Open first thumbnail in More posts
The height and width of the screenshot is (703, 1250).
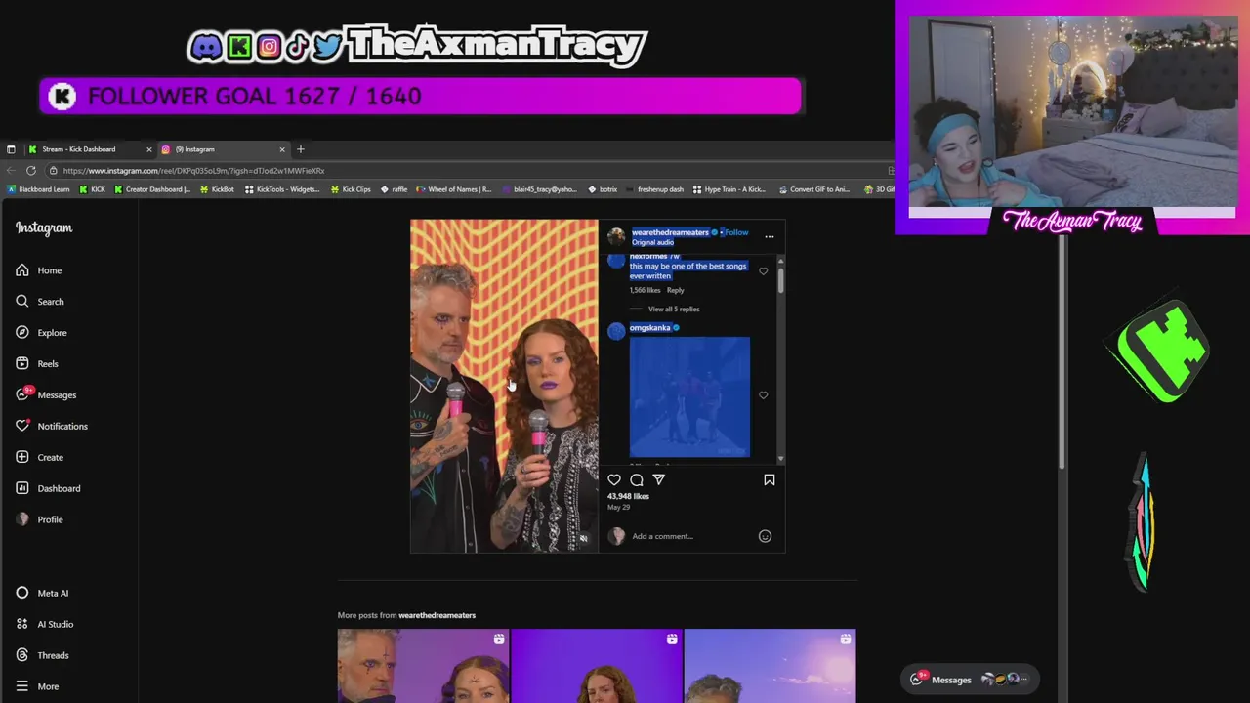point(423,666)
